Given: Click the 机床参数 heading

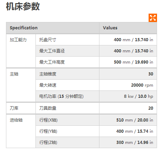Looking at the screenshot, I should 23,7.
